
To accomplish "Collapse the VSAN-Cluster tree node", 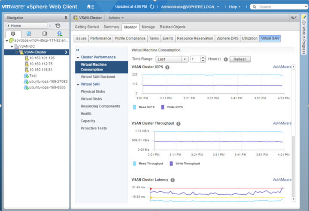I will tap(17, 52).
